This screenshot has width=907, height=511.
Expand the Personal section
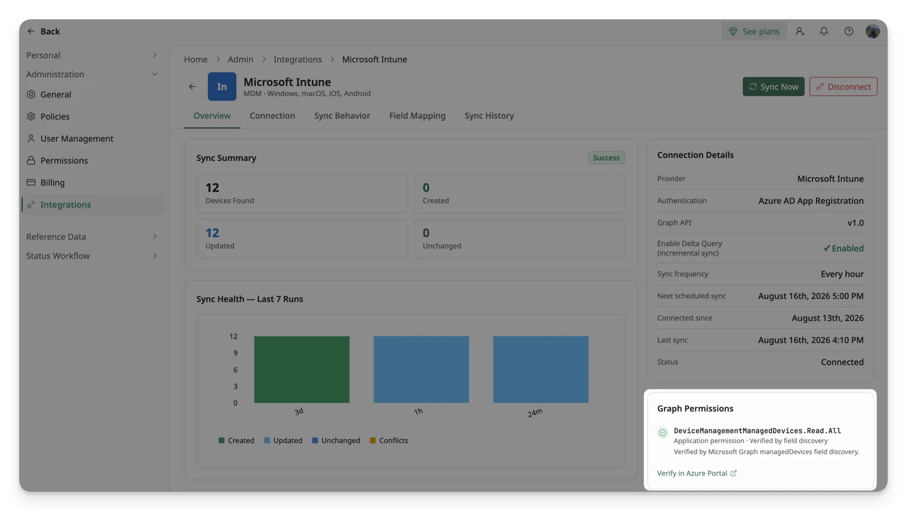tap(92, 55)
